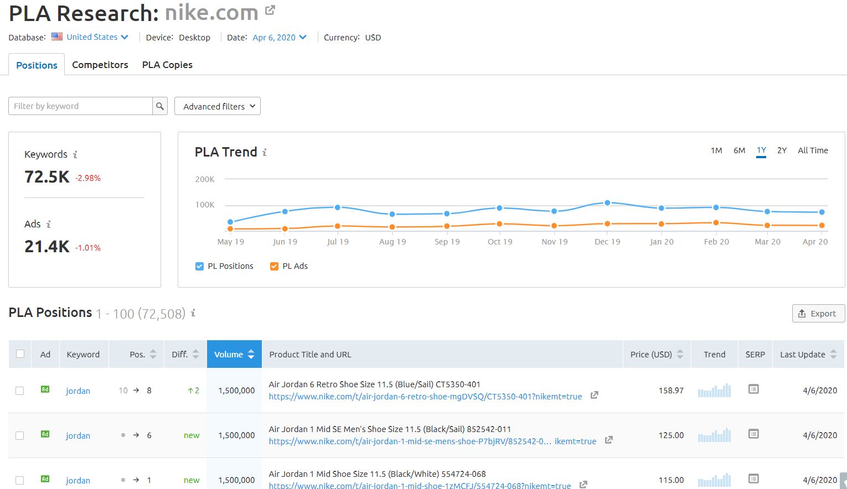Image resolution: width=847 pixels, height=489 pixels.
Task: Toggle select-all checkbox in table header
Action: [20, 354]
